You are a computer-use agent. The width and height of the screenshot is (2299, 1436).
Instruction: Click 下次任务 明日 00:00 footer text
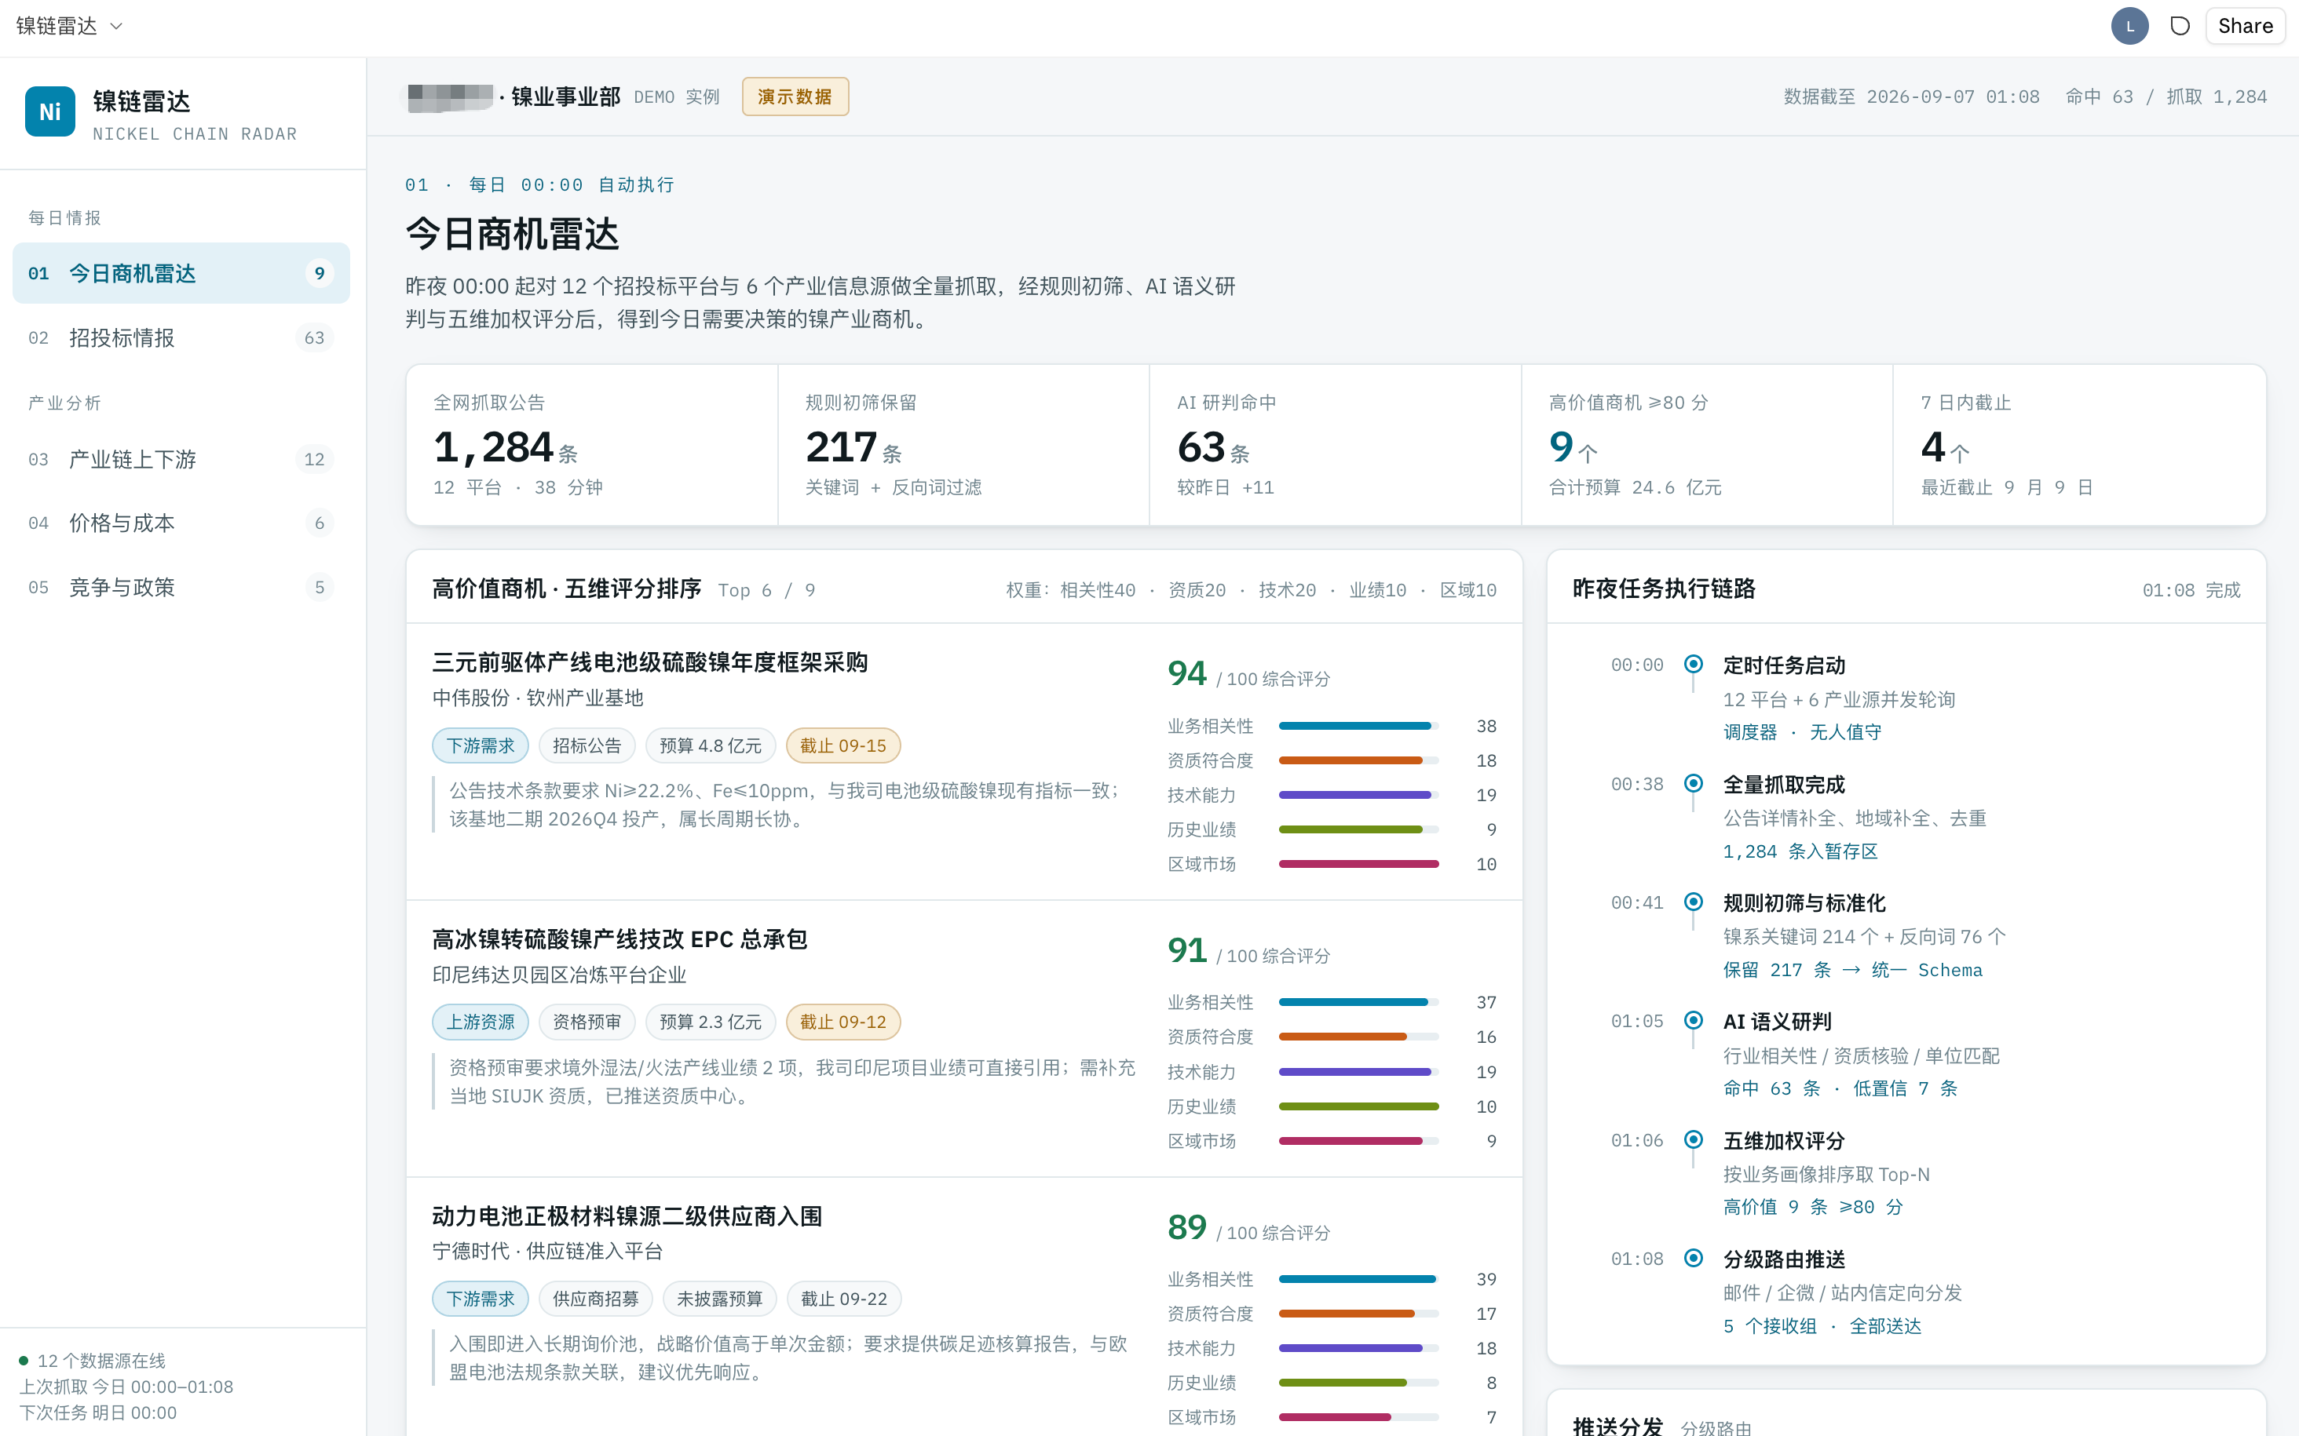(x=99, y=1412)
